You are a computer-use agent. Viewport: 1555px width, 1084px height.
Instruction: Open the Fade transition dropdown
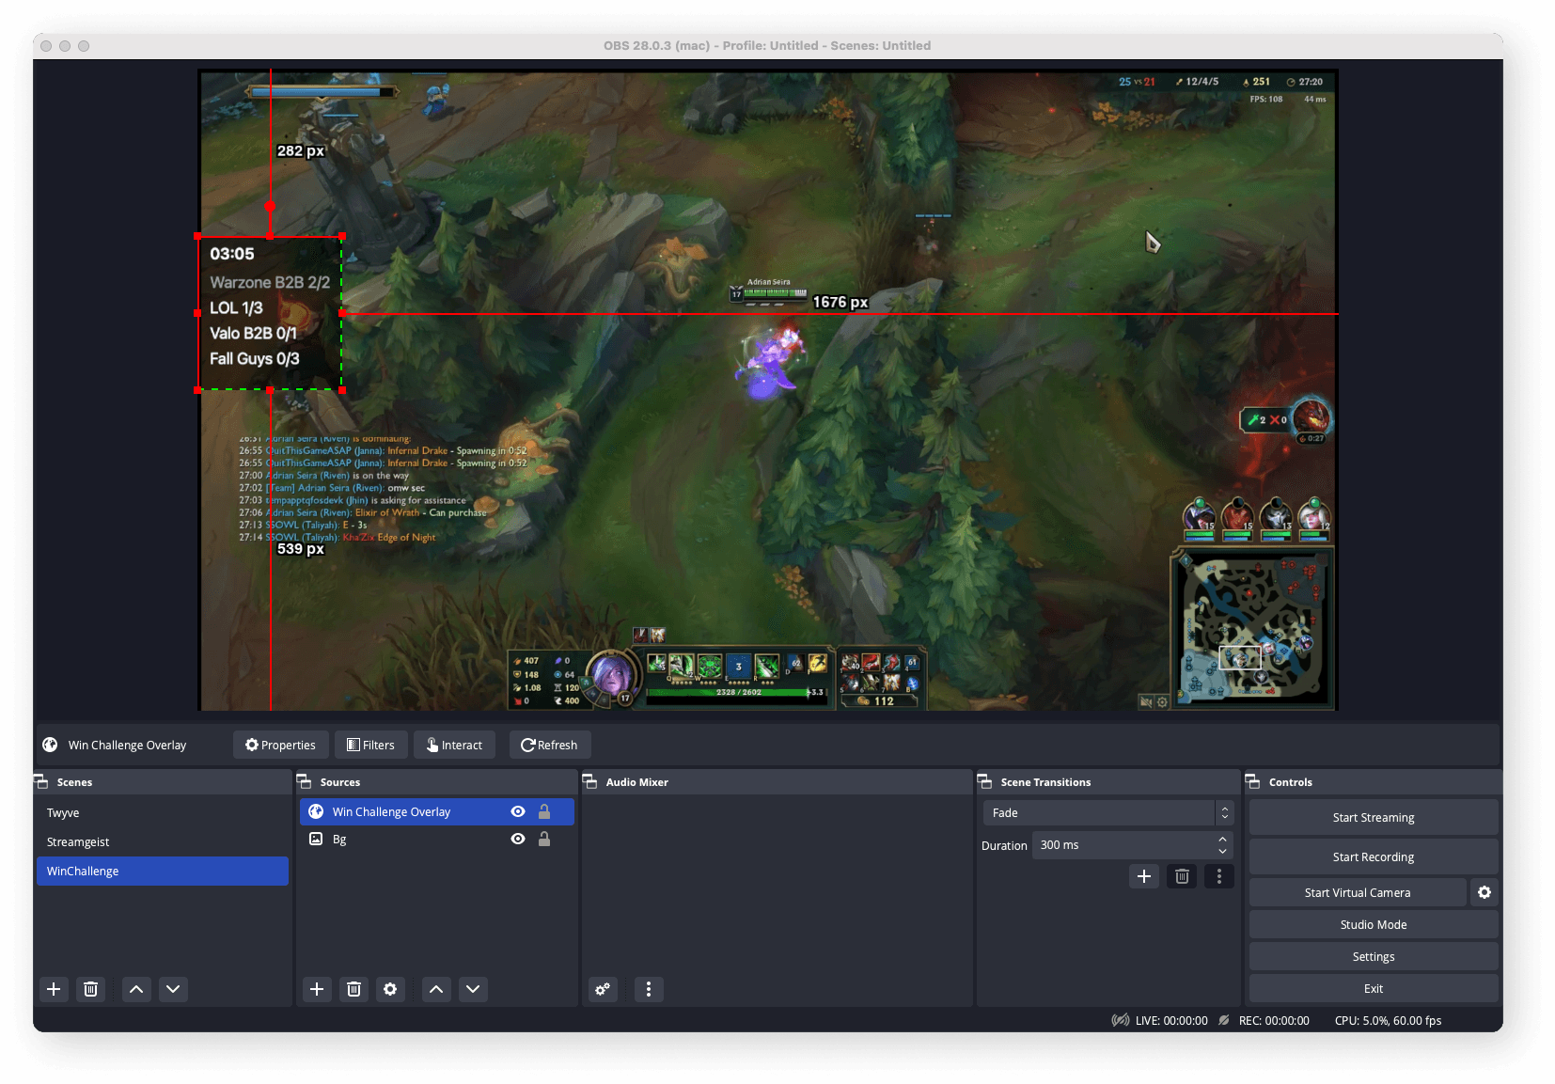1107,812
